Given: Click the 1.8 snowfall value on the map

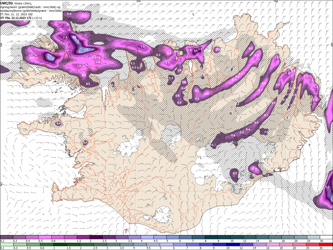Looking at the screenshot, I should tap(175, 59).
